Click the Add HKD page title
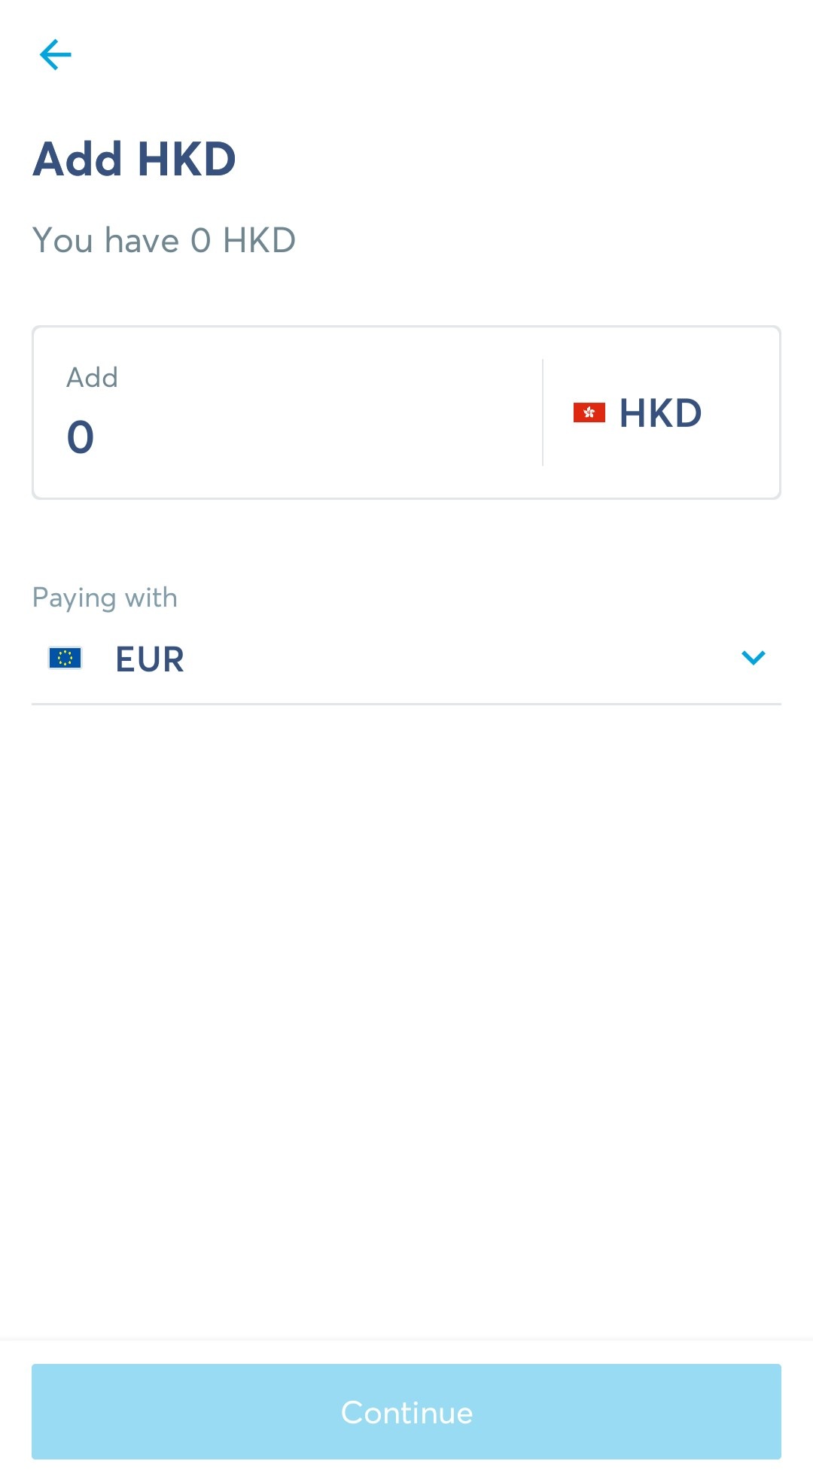Image resolution: width=813 pixels, height=1473 pixels. 135,159
